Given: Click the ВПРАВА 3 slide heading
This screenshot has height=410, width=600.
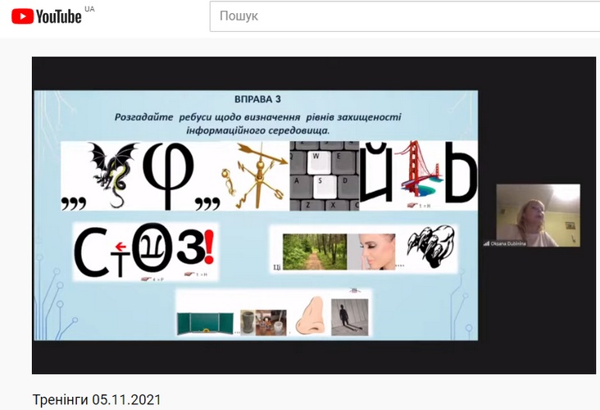Looking at the screenshot, I should click(x=257, y=99).
